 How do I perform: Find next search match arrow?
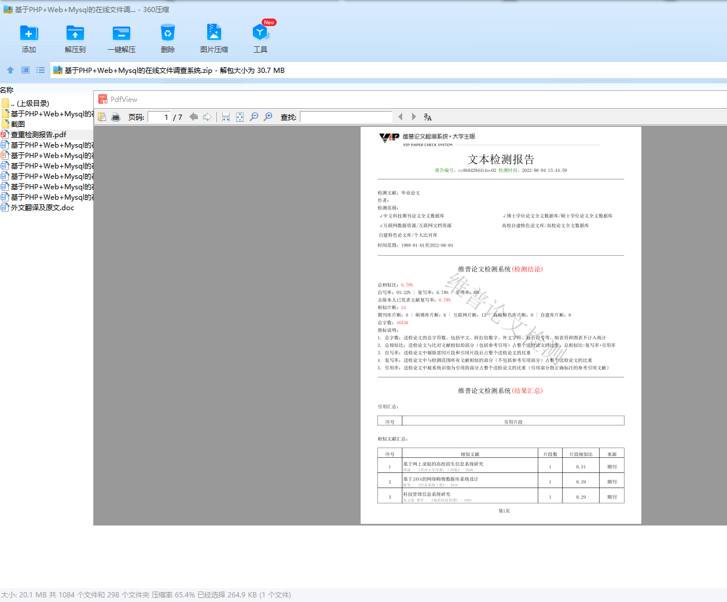click(x=414, y=117)
